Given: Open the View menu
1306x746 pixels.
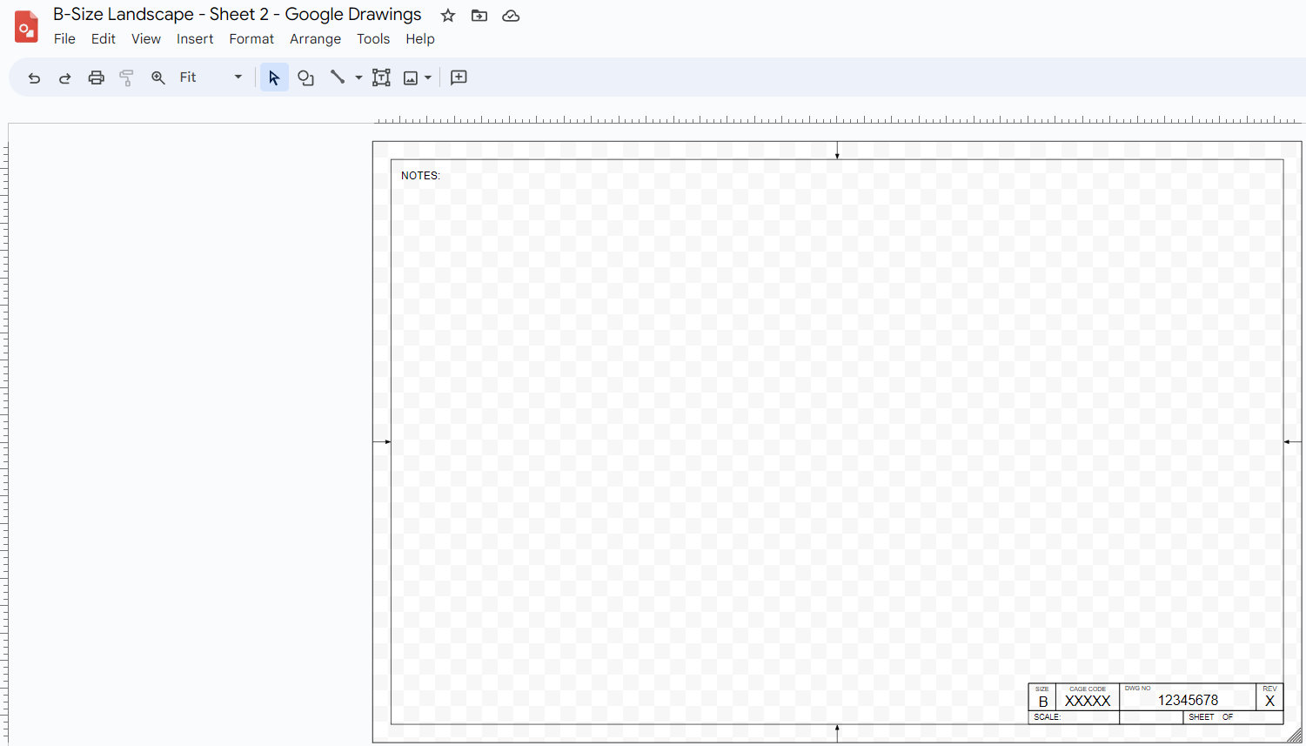Looking at the screenshot, I should click(x=146, y=39).
